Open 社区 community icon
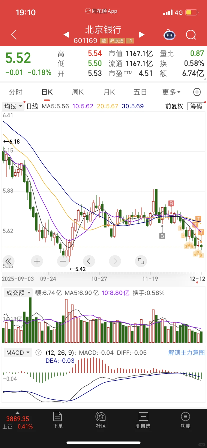This screenshot has width=207, height=448. coord(101,420)
